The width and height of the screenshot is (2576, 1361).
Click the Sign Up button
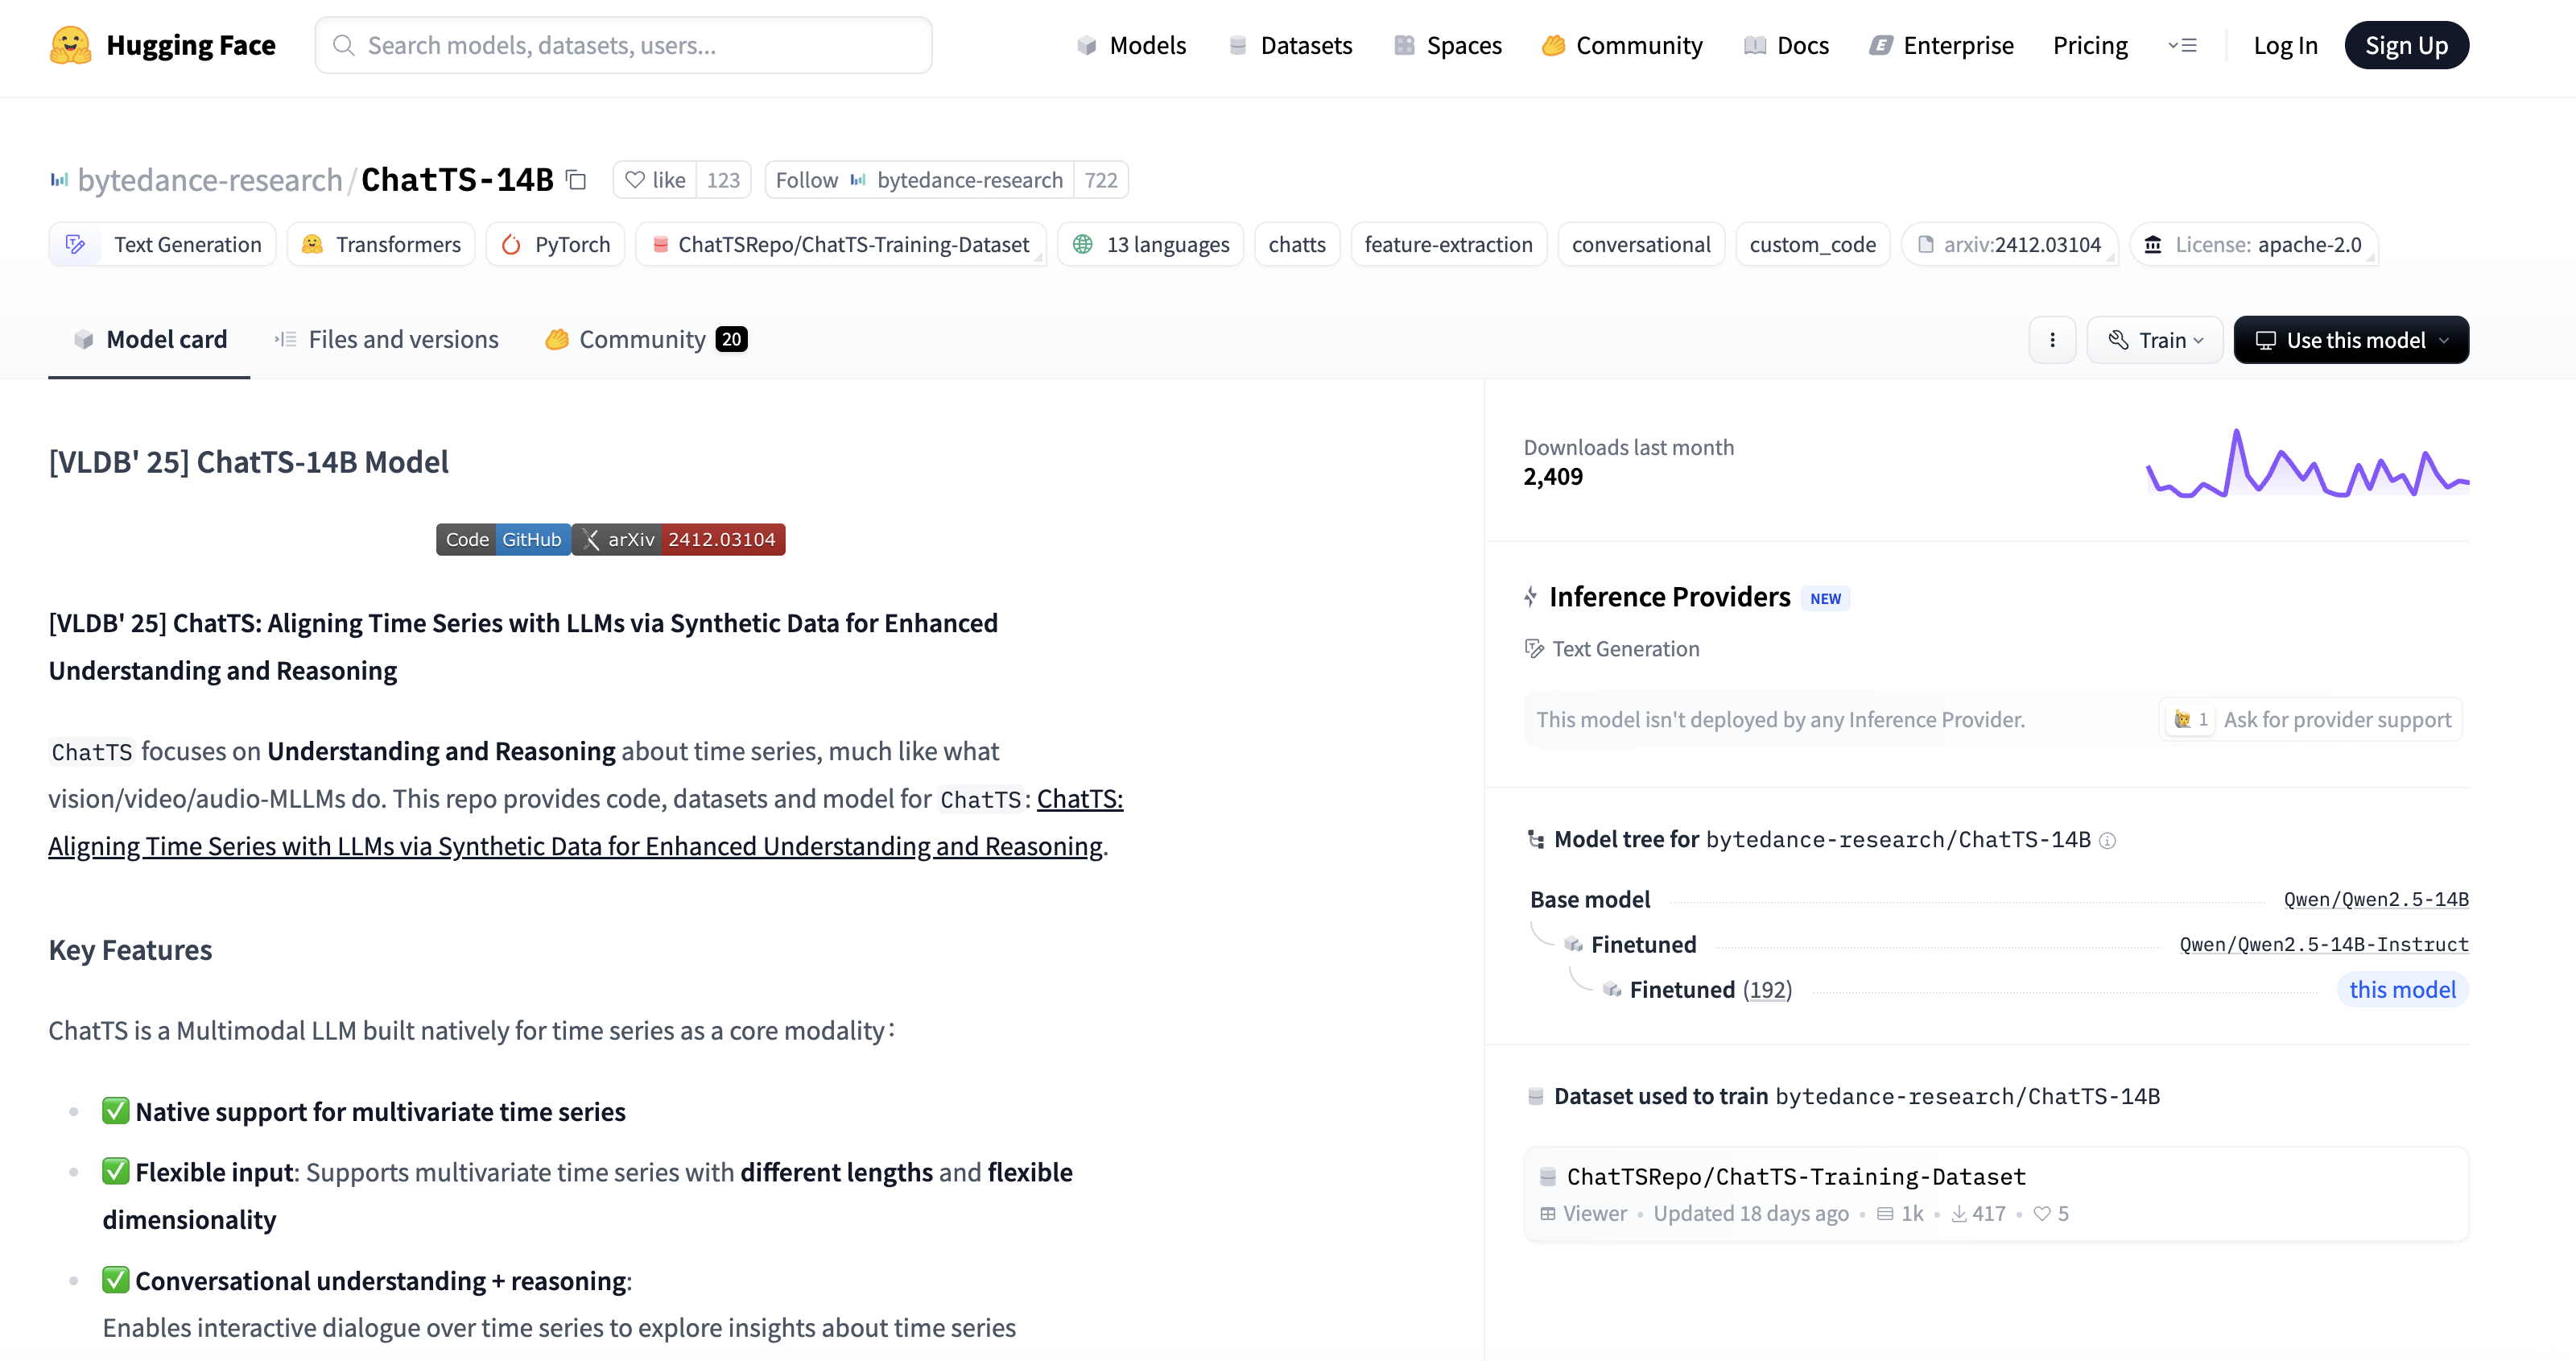point(2405,45)
